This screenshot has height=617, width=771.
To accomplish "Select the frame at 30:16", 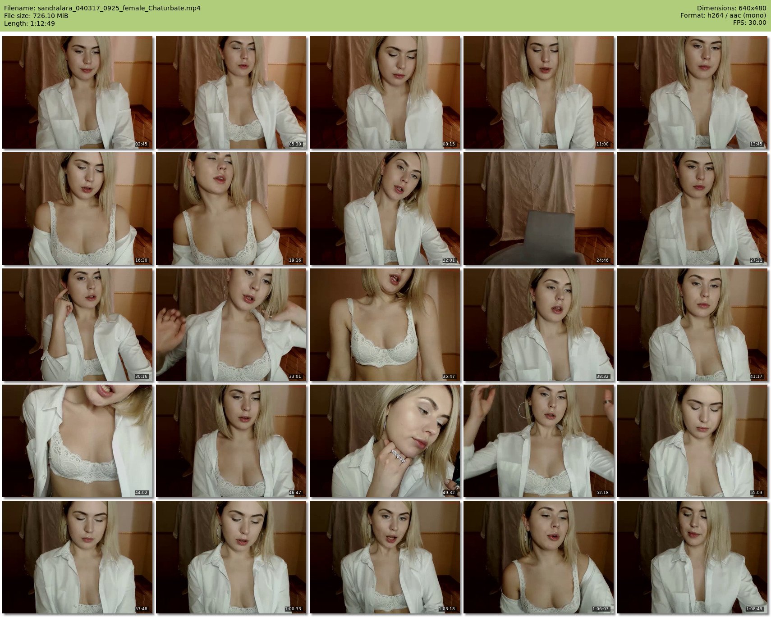I will (78, 325).
